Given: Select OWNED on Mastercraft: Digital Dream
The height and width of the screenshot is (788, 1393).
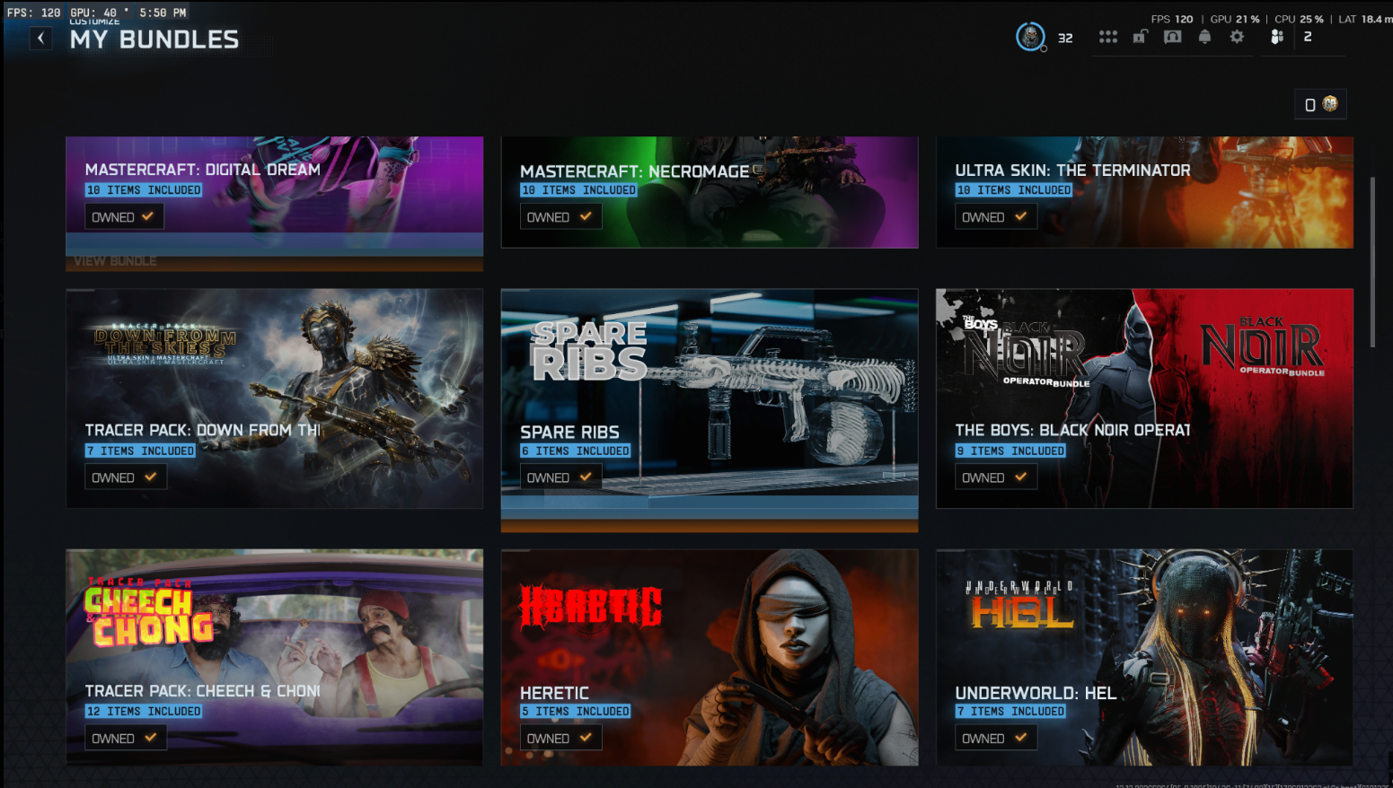Looking at the screenshot, I should (124, 216).
